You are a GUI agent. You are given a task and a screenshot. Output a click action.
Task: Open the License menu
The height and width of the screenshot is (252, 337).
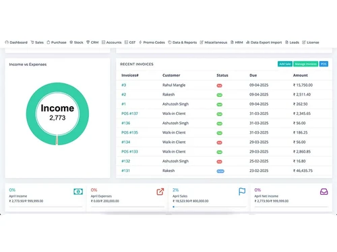tap(311, 42)
